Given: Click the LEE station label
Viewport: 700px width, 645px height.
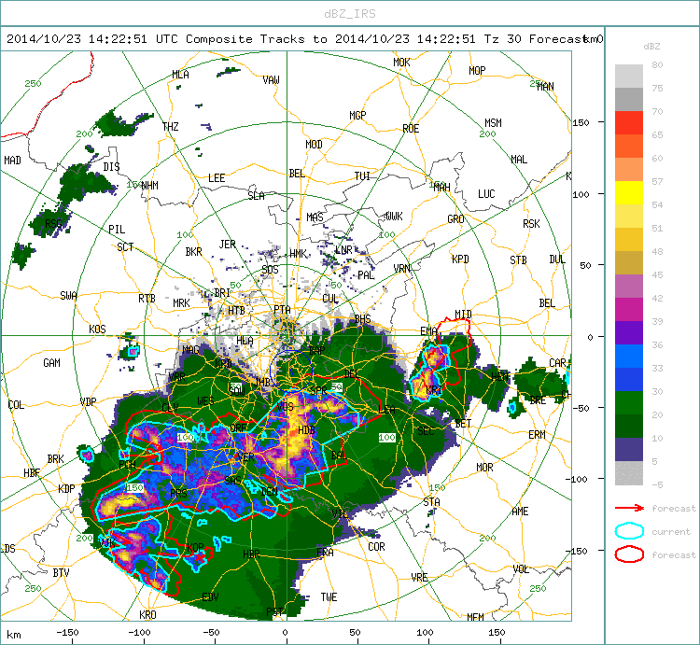Looking at the screenshot, I should point(217,178).
